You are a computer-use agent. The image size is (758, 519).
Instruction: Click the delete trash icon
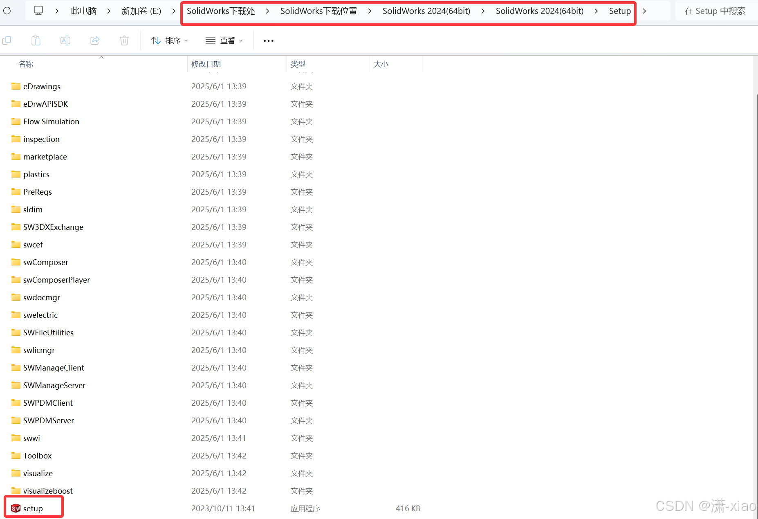pyautogui.click(x=124, y=40)
